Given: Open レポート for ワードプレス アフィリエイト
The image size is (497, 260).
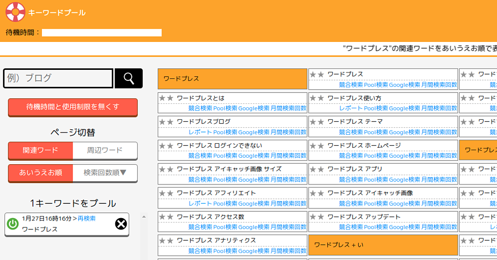Looking at the screenshot, I should pos(200,204).
